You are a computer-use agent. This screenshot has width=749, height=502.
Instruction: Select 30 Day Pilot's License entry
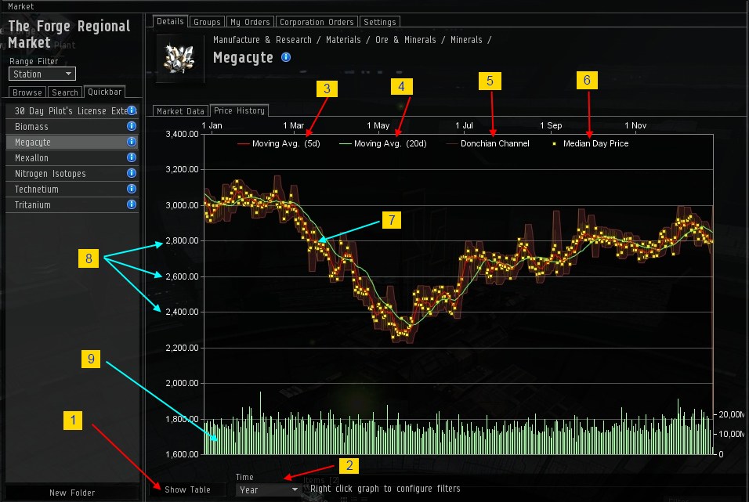pos(72,110)
